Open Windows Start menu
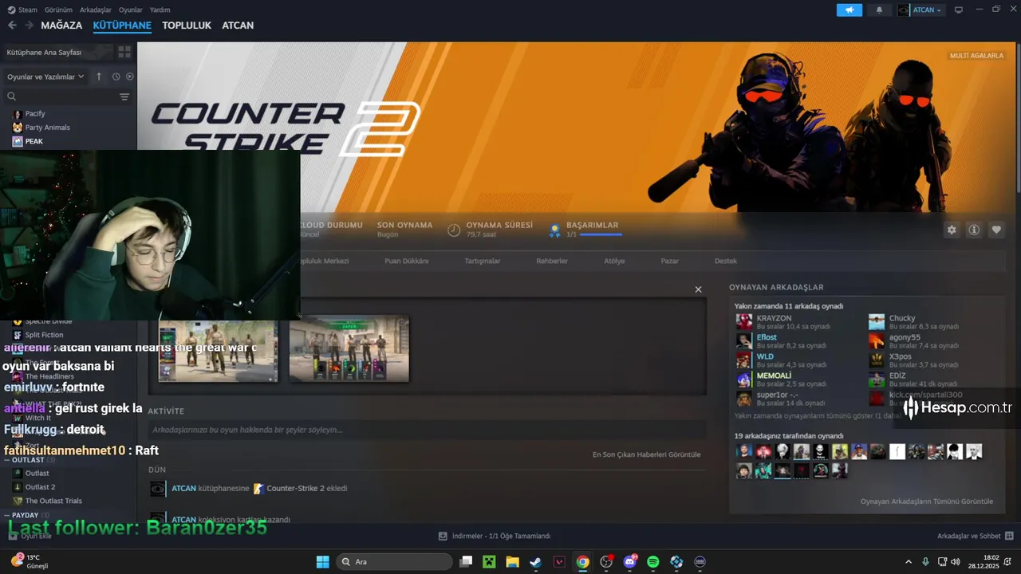This screenshot has height=574, width=1021. [323, 562]
